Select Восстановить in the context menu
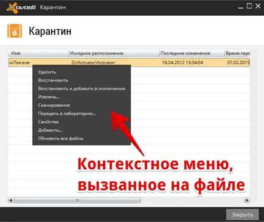Image resolution: width=264 pixels, height=222 pixels. (x=53, y=80)
